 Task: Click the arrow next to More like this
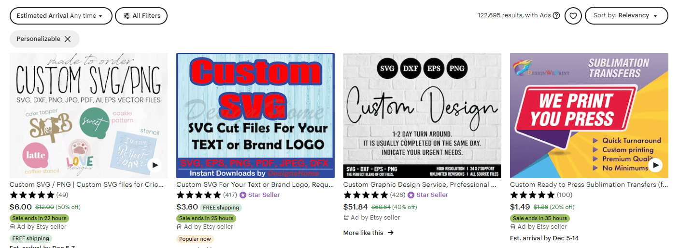click(x=390, y=233)
